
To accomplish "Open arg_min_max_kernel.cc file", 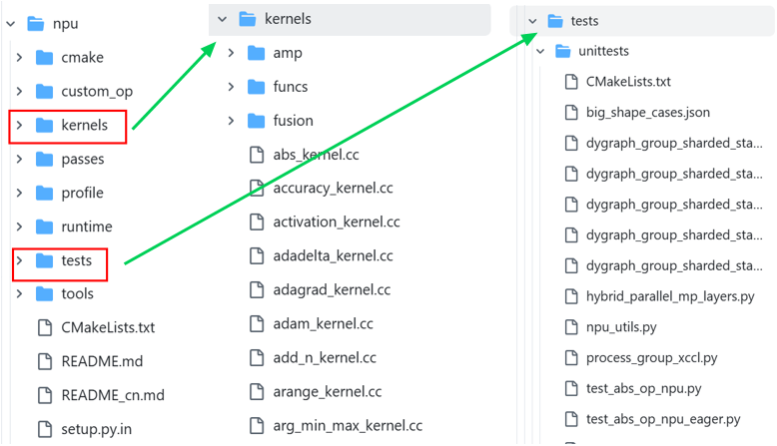I will pyautogui.click(x=348, y=426).
